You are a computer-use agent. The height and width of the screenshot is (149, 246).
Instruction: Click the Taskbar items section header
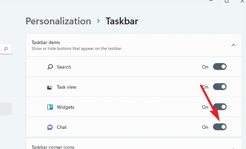point(46,42)
